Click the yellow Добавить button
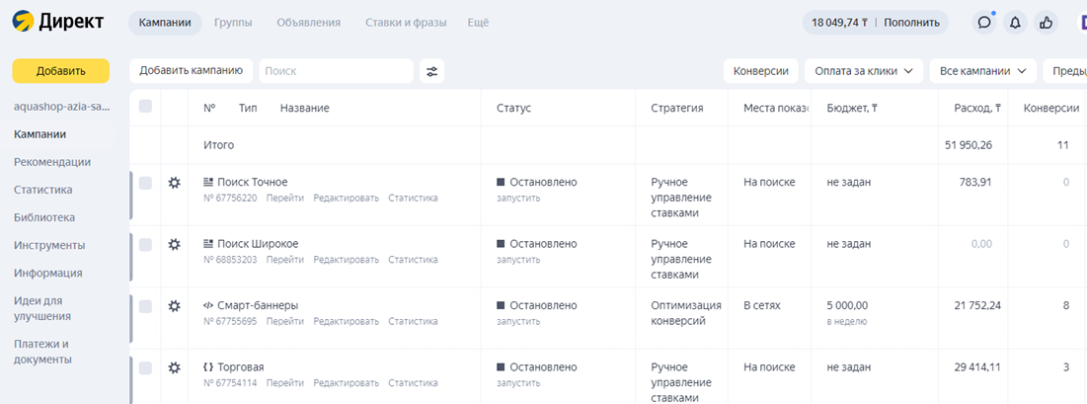Image resolution: width=1087 pixels, height=404 pixels. pyautogui.click(x=61, y=71)
